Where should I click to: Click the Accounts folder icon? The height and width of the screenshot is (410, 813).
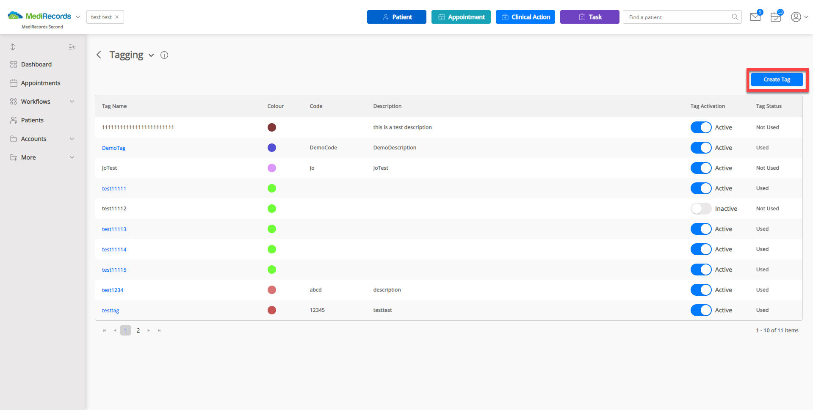pos(14,139)
